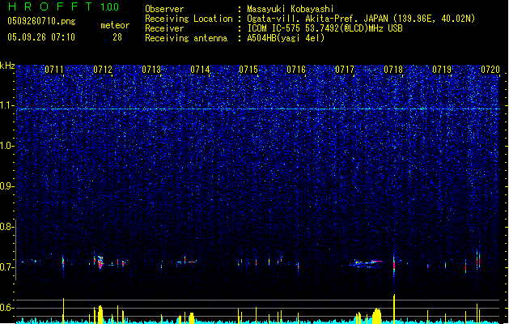Screen dimensions: 509x324
Task: Click the 0717 time marker
Action: coord(345,70)
